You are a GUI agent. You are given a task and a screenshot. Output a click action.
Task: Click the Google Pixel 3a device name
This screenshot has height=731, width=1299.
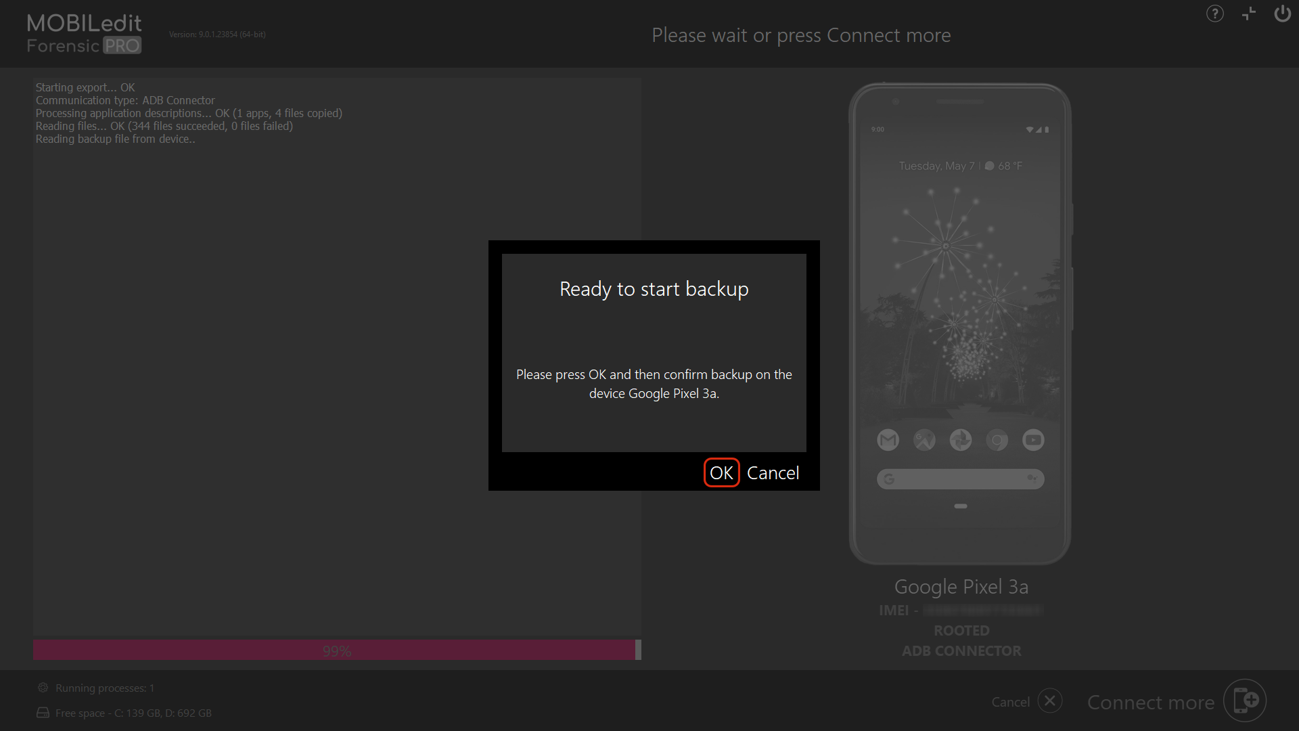click(961, 587)
